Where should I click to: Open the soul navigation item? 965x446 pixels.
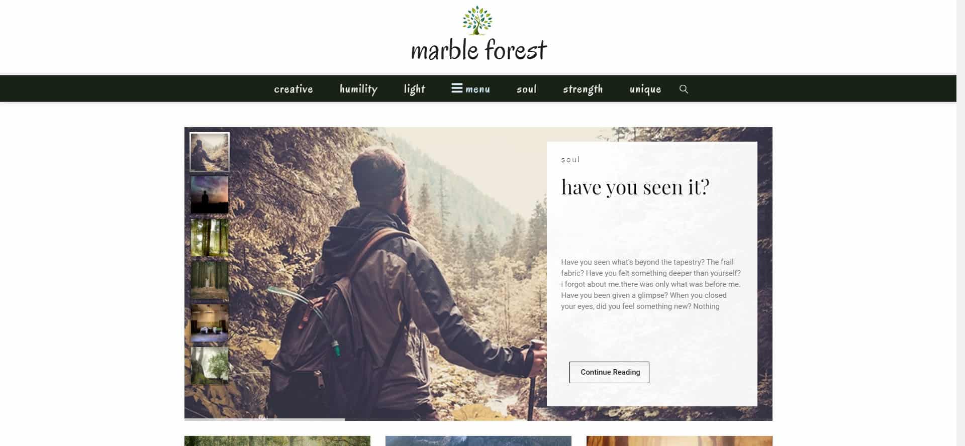pos(527,89)
